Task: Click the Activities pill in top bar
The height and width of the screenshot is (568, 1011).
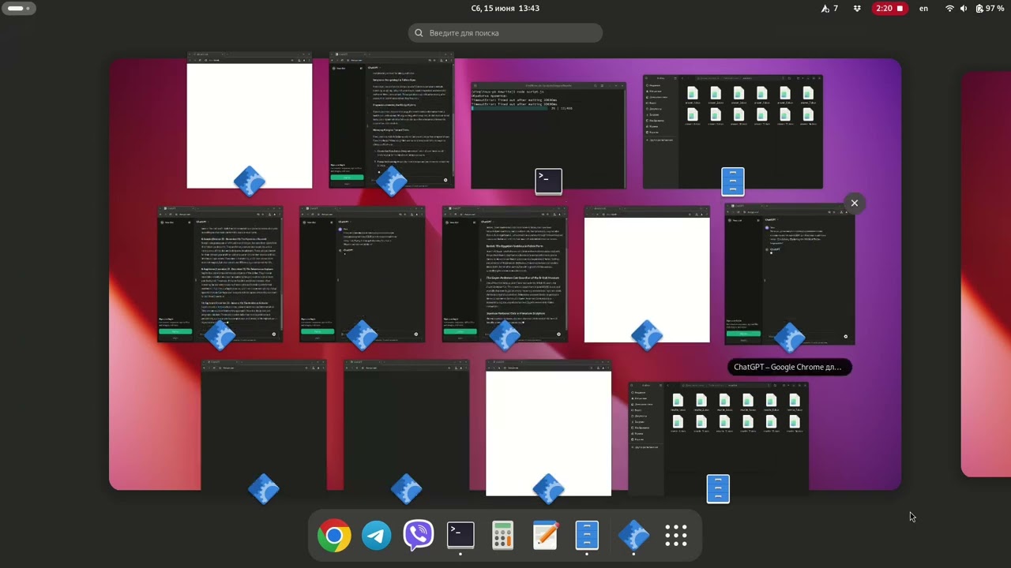Action: point(17,9)
